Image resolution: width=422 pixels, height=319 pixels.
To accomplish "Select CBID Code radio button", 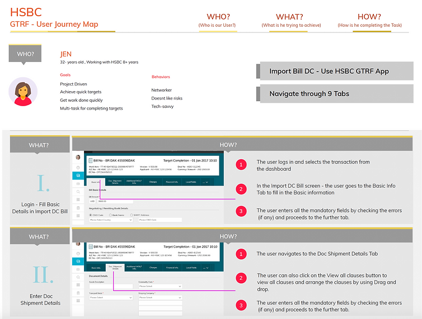I will coord(91,215).
